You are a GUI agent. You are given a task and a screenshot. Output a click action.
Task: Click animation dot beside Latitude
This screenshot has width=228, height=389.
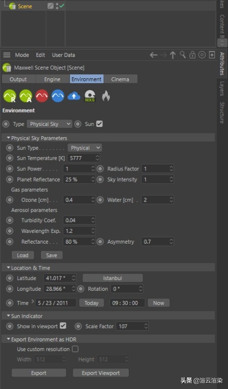(x=10, y=278)
